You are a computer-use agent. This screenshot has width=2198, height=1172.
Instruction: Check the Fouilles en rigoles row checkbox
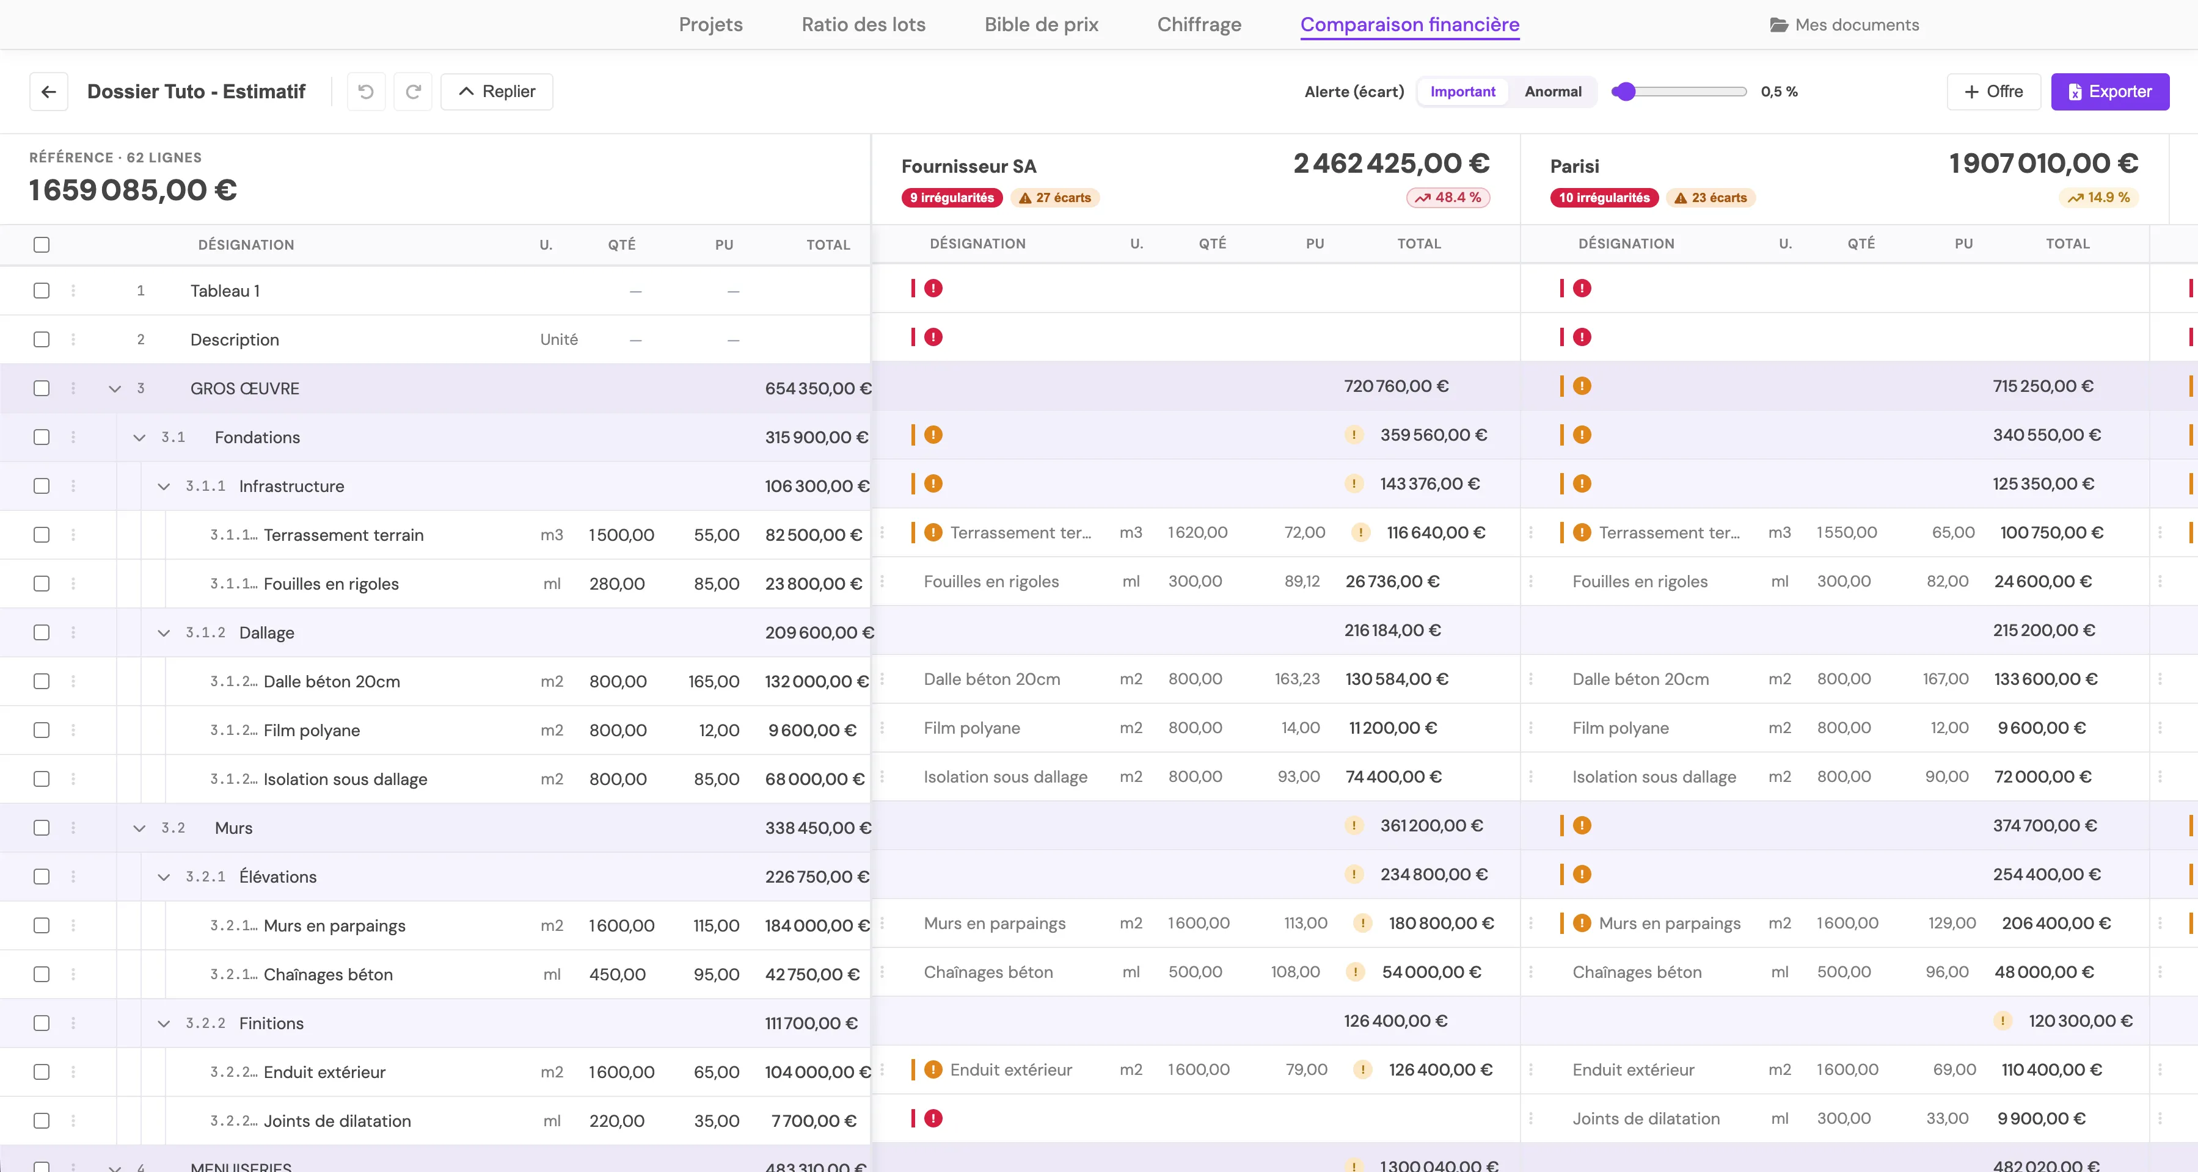41,584
